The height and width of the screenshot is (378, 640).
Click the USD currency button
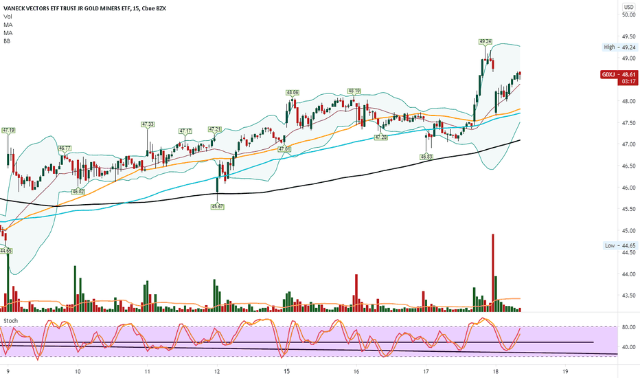[628, 7]
